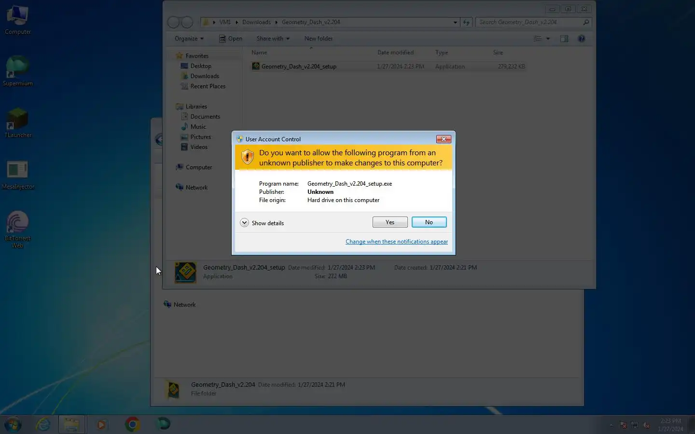
Task: Click Geometry_Dash_v2.204 folder icon in back window
Action: click(173, 389)
